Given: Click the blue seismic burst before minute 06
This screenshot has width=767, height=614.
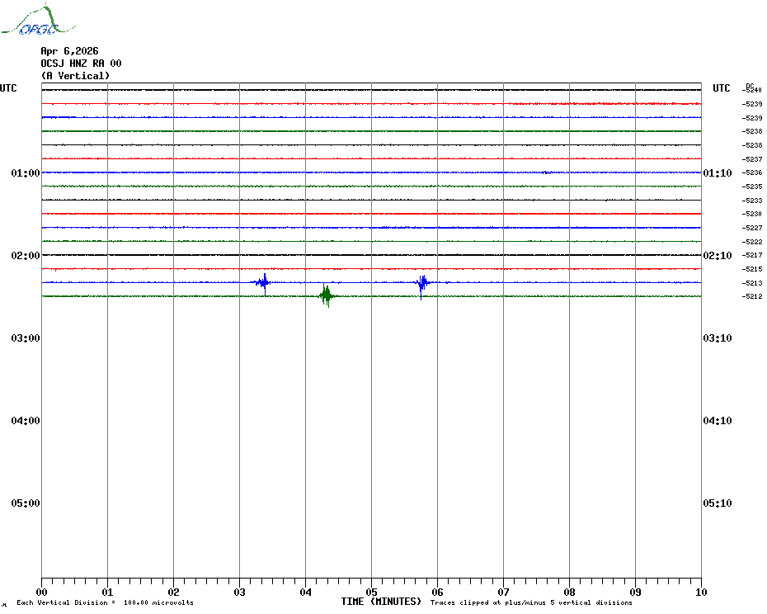Looking at the screenshot, I should point(422,286).
